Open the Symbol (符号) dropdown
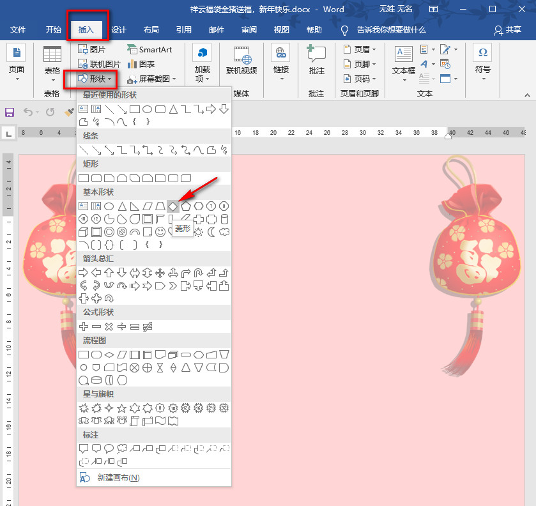The width and height of the screenshot is (536, 506). coord(483,63)
